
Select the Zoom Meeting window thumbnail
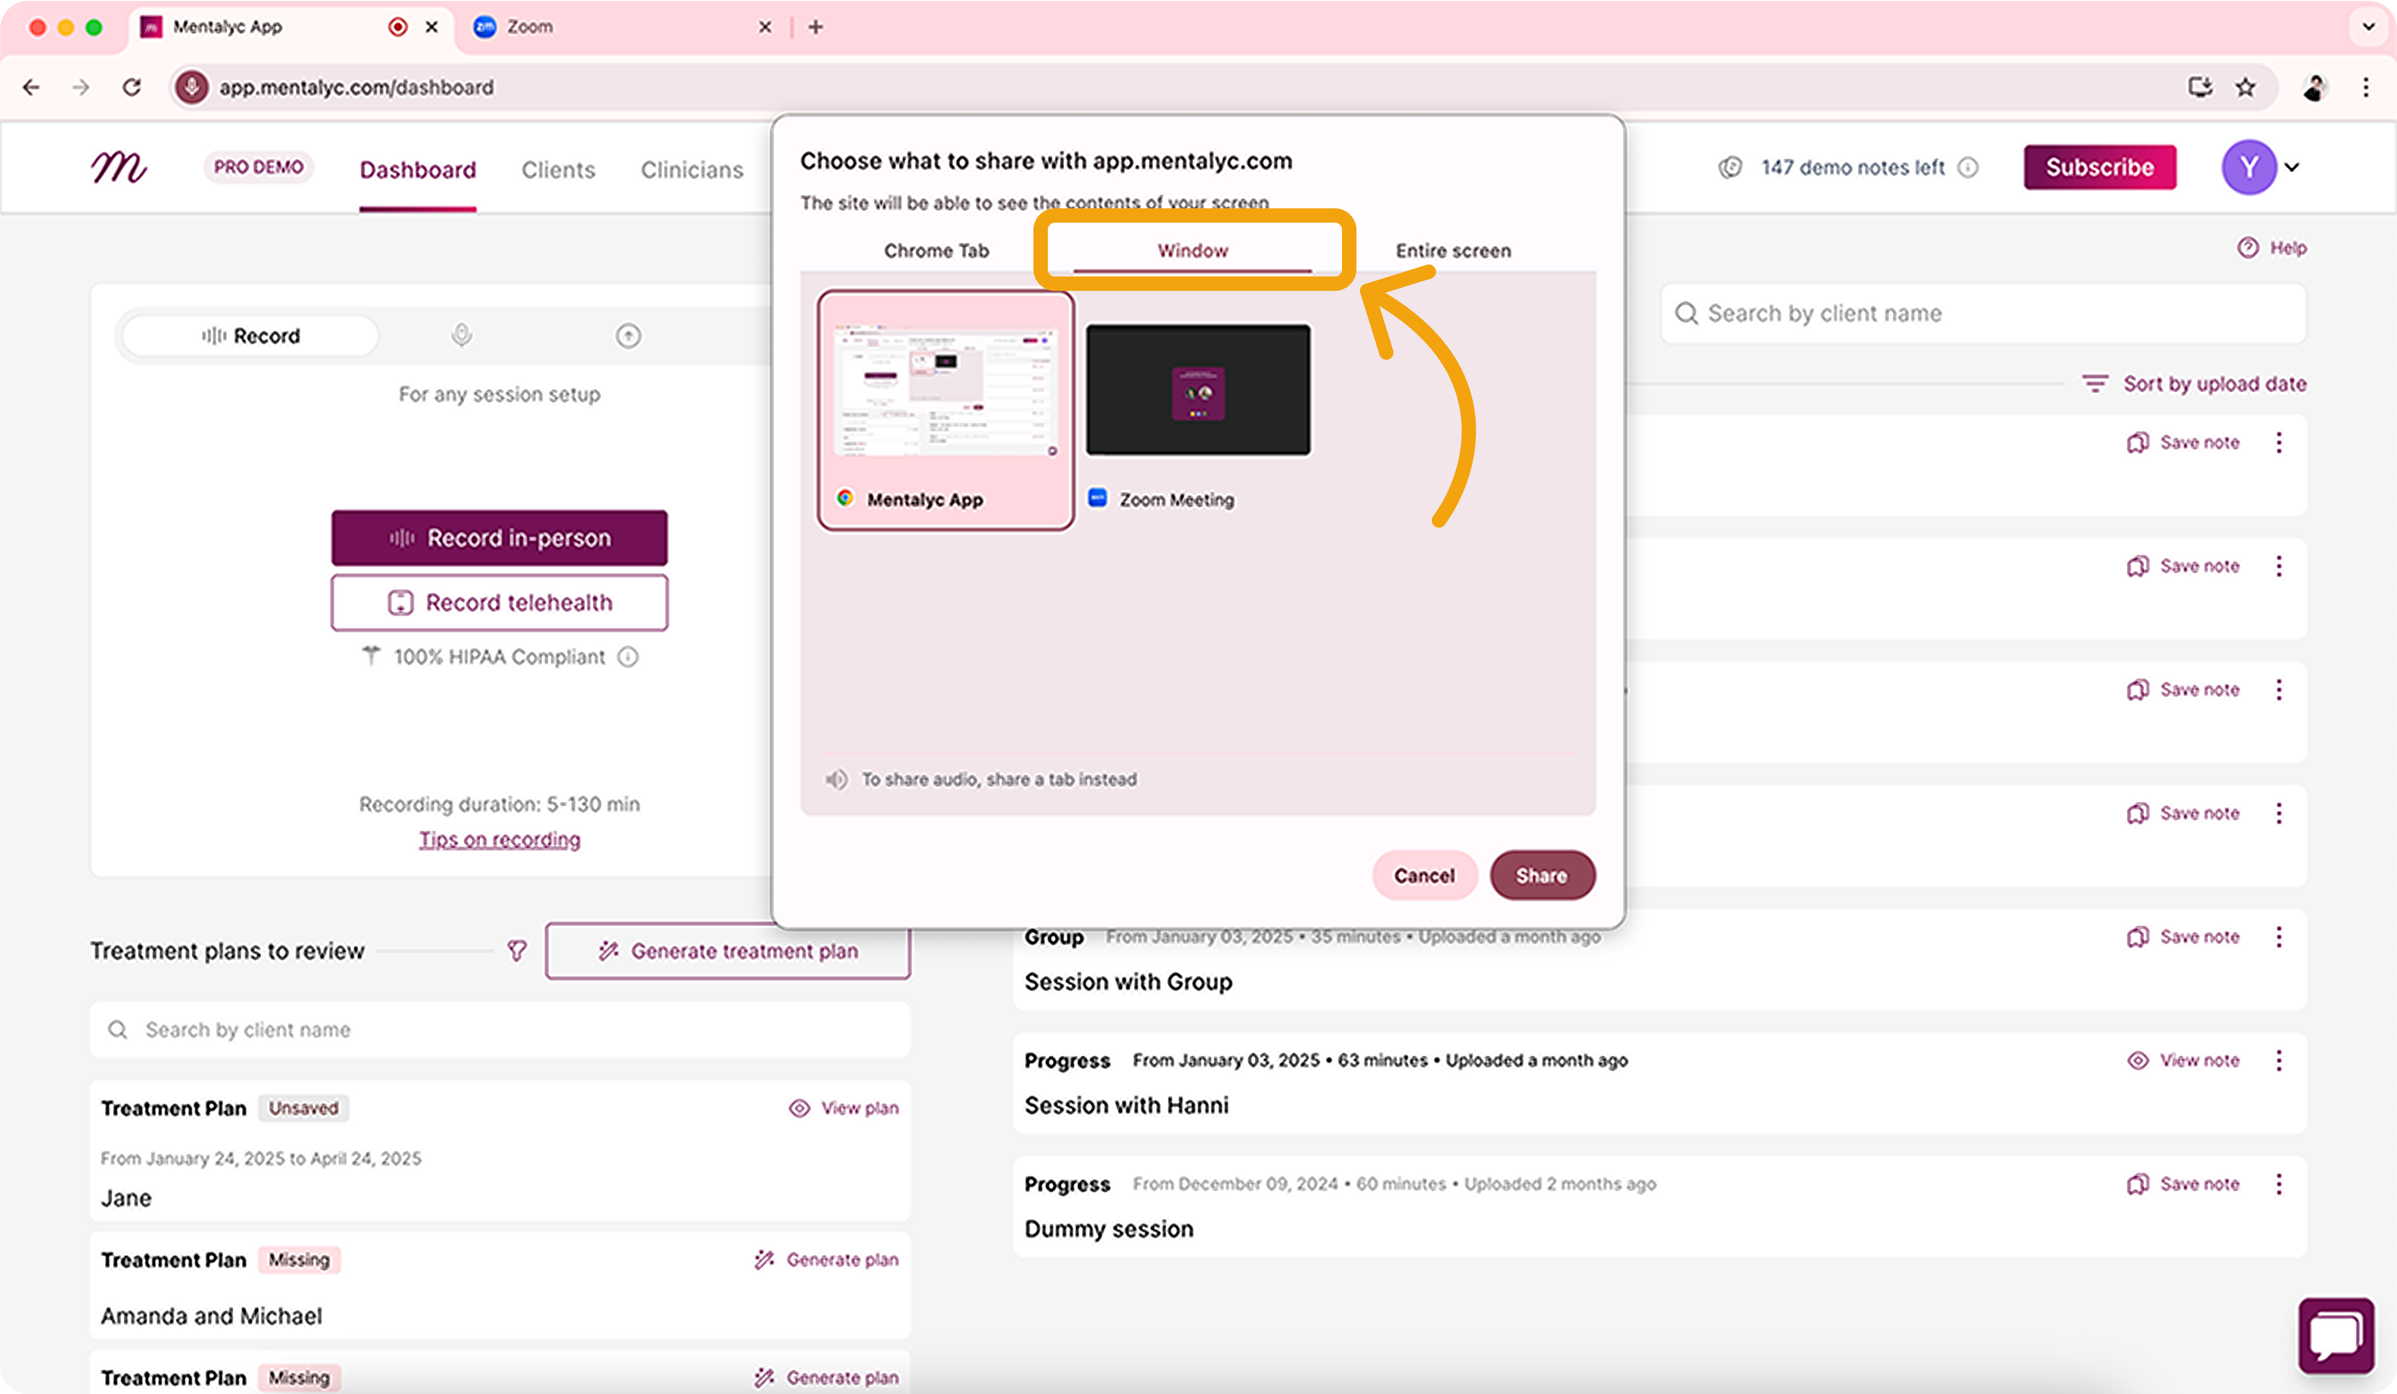(x=1198, y=416)
